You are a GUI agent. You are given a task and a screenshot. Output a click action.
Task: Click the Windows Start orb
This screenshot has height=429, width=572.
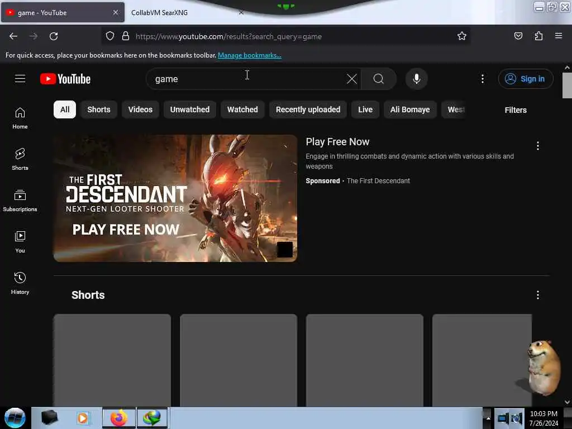tap(15, 418)
